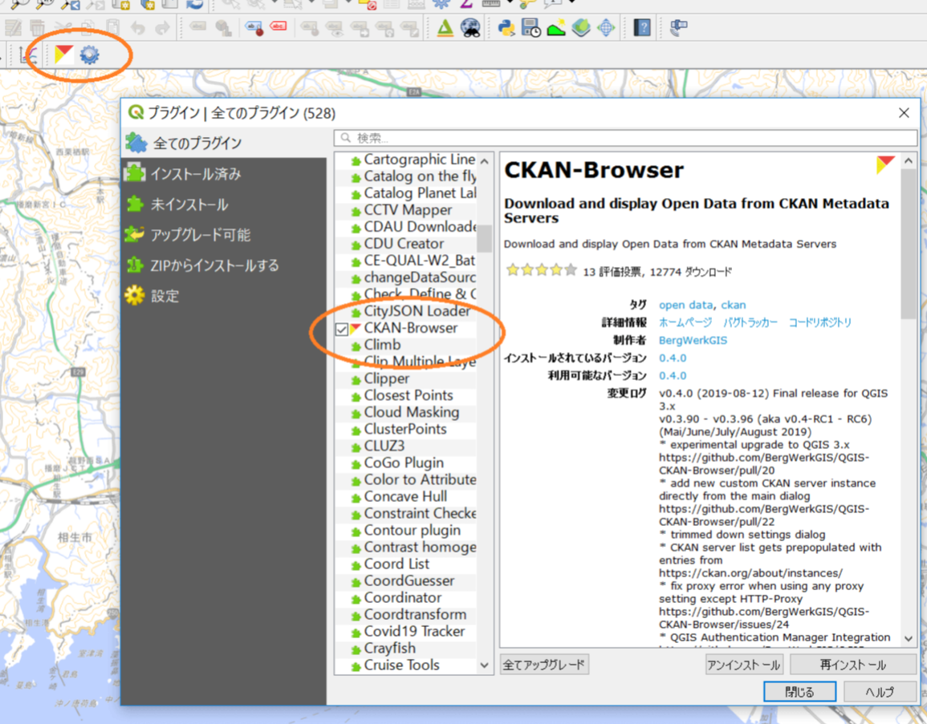
Task: Click the green hill with sun icon
Action: tap(556, 27)
